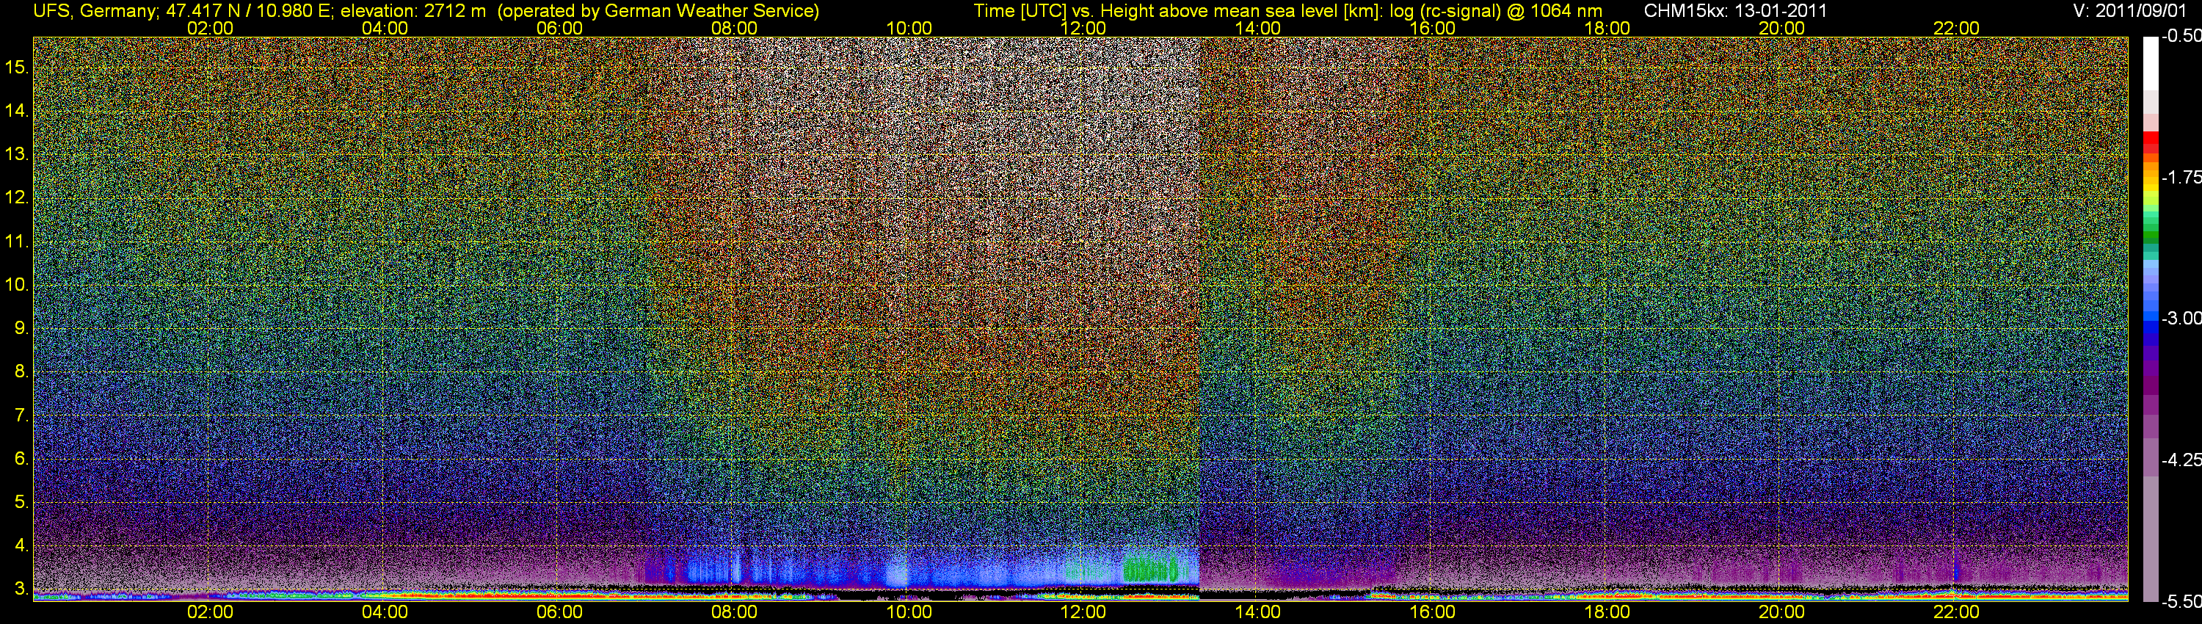Screen dimensions: 2202x624
Task: Select coordinates text '47.417 N / 10.980 E'
Action: 248,11
